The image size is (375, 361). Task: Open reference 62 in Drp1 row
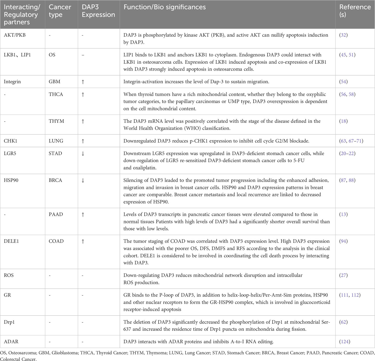click(343, 322)
